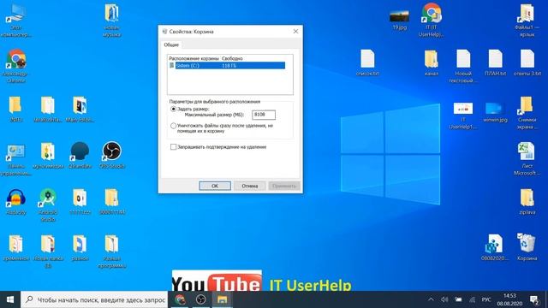Select the ПЛАН.txt file icon
The width and height of the screenshot is (548, 308).
(x=495, y=62)
